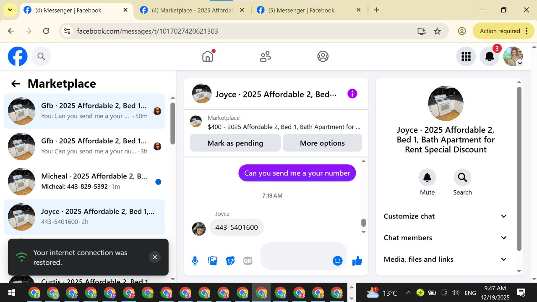Open the Windows Start button

[11, 293]
